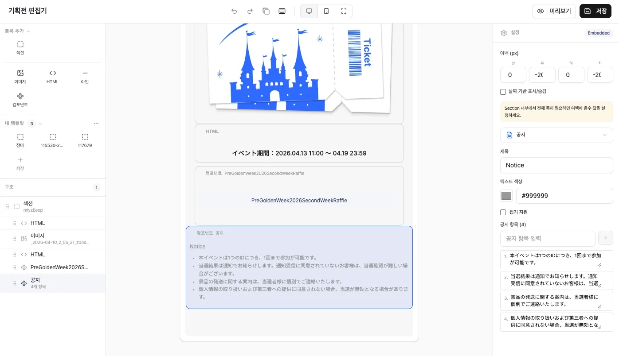Add an 이미지 block
Viewport: 619px width, 356px height.
click(20, 77)
